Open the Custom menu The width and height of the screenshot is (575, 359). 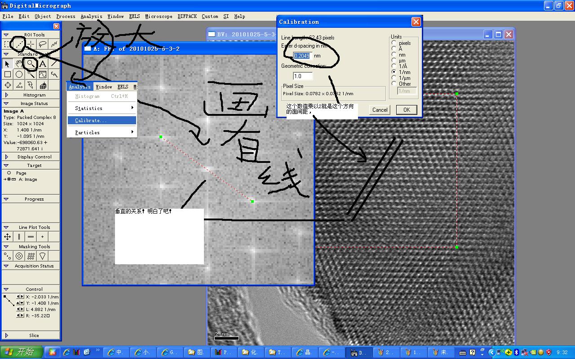tap(210, 16)
